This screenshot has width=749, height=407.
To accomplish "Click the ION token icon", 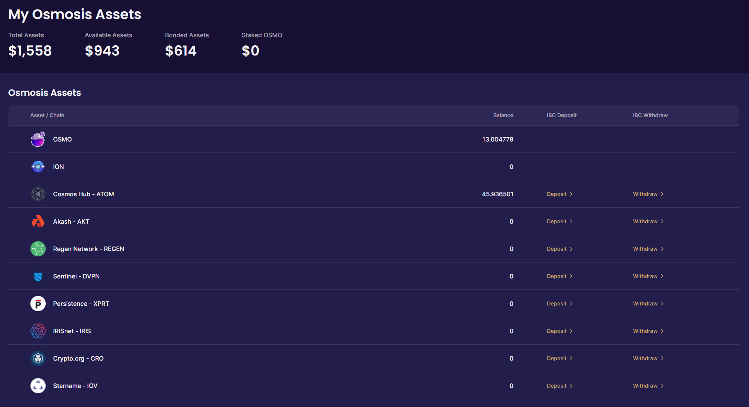I will pos(38,167).
